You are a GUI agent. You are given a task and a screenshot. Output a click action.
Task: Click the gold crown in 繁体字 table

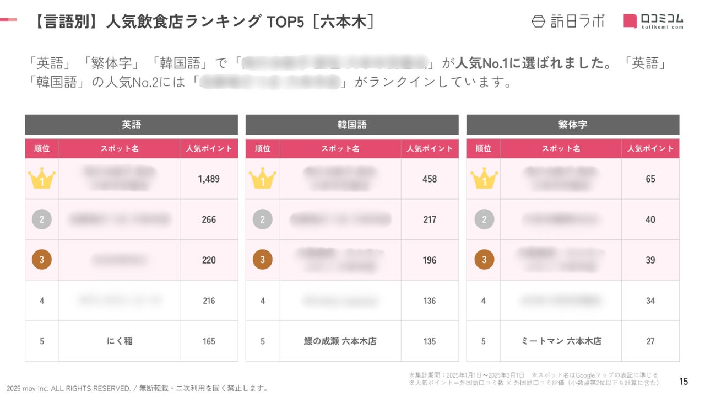(x=484, y=179)
